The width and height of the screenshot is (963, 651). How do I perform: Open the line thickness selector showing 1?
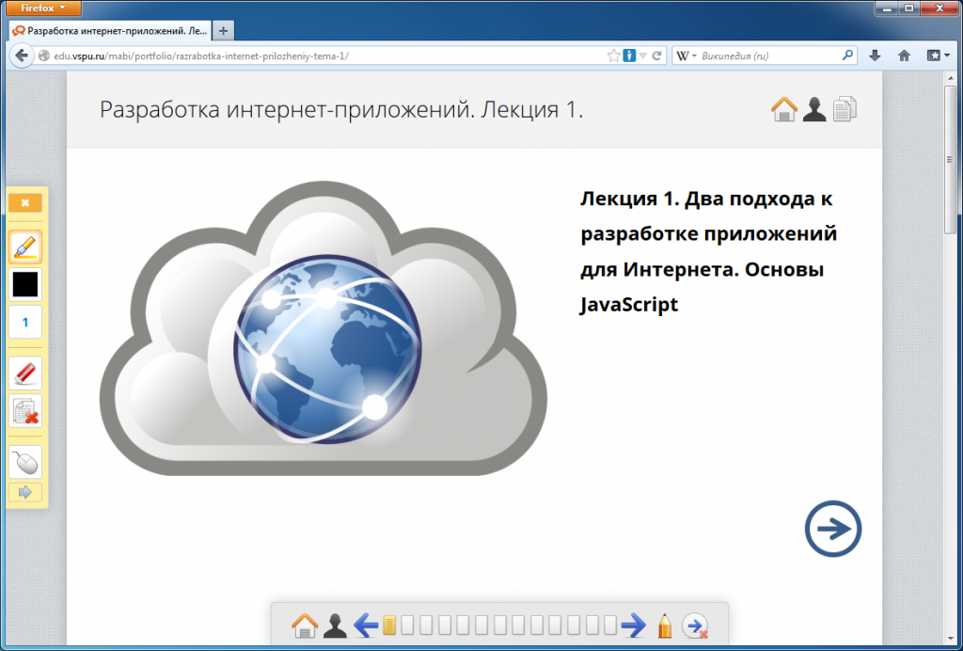25,323
